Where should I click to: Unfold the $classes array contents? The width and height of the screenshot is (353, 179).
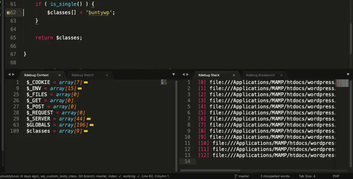click(85, 131)
